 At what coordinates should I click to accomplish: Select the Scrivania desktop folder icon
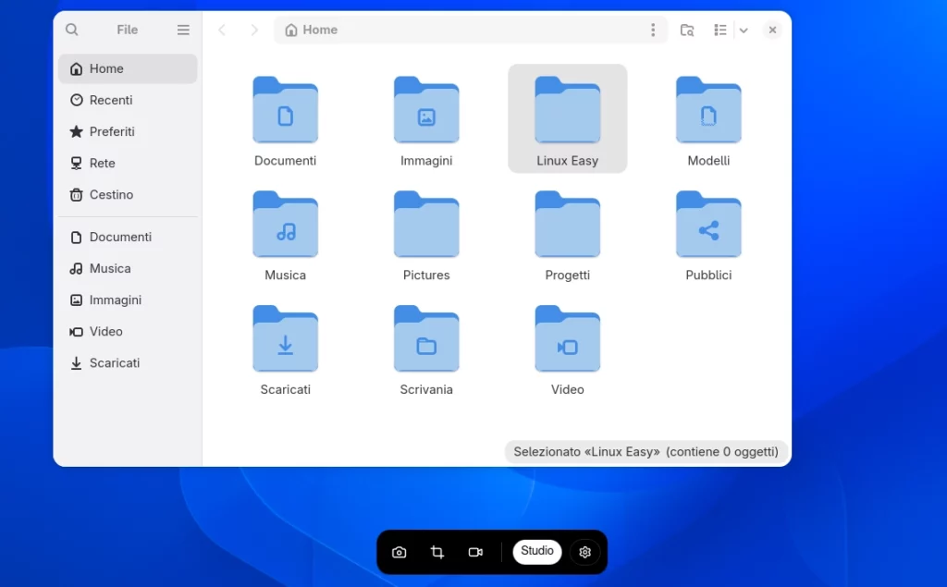(426, 338)
